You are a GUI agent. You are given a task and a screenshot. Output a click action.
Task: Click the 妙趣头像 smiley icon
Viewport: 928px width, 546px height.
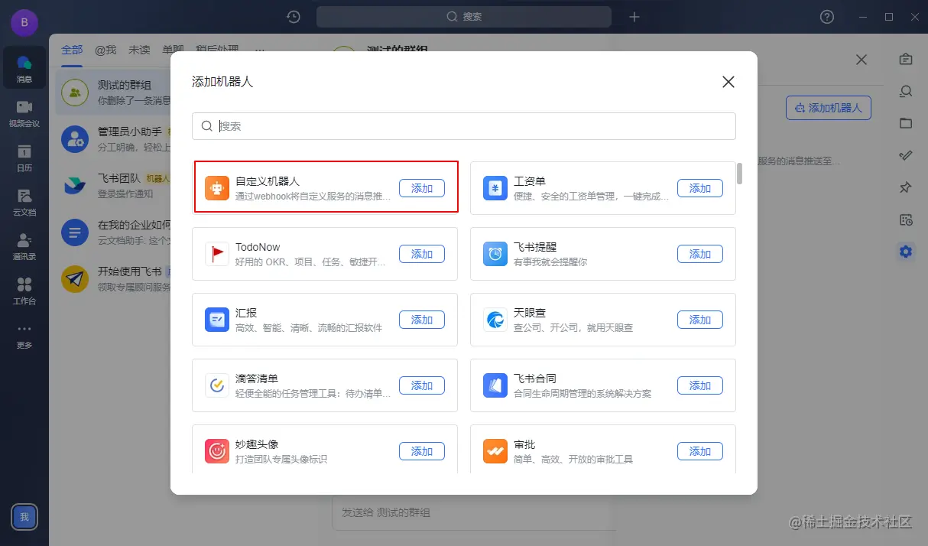click(x=217, y=451)
